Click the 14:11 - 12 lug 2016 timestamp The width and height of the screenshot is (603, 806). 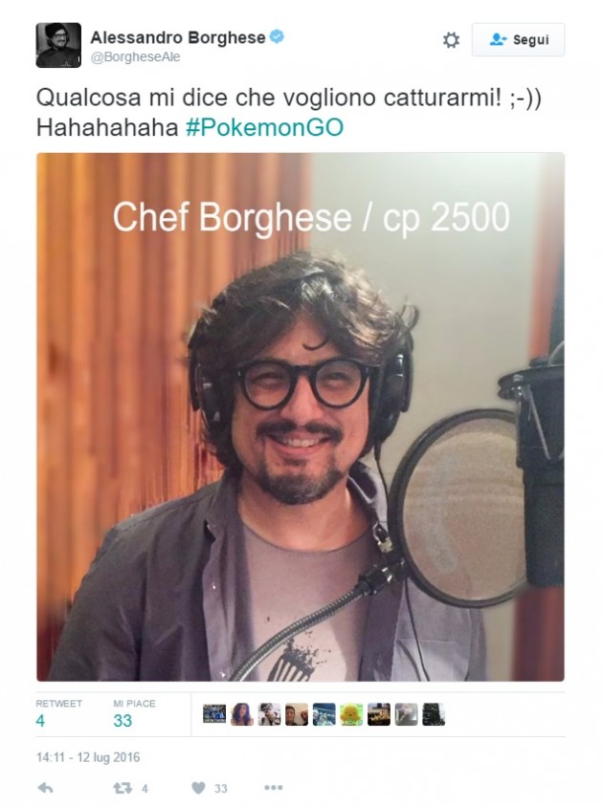pos(88,757)
